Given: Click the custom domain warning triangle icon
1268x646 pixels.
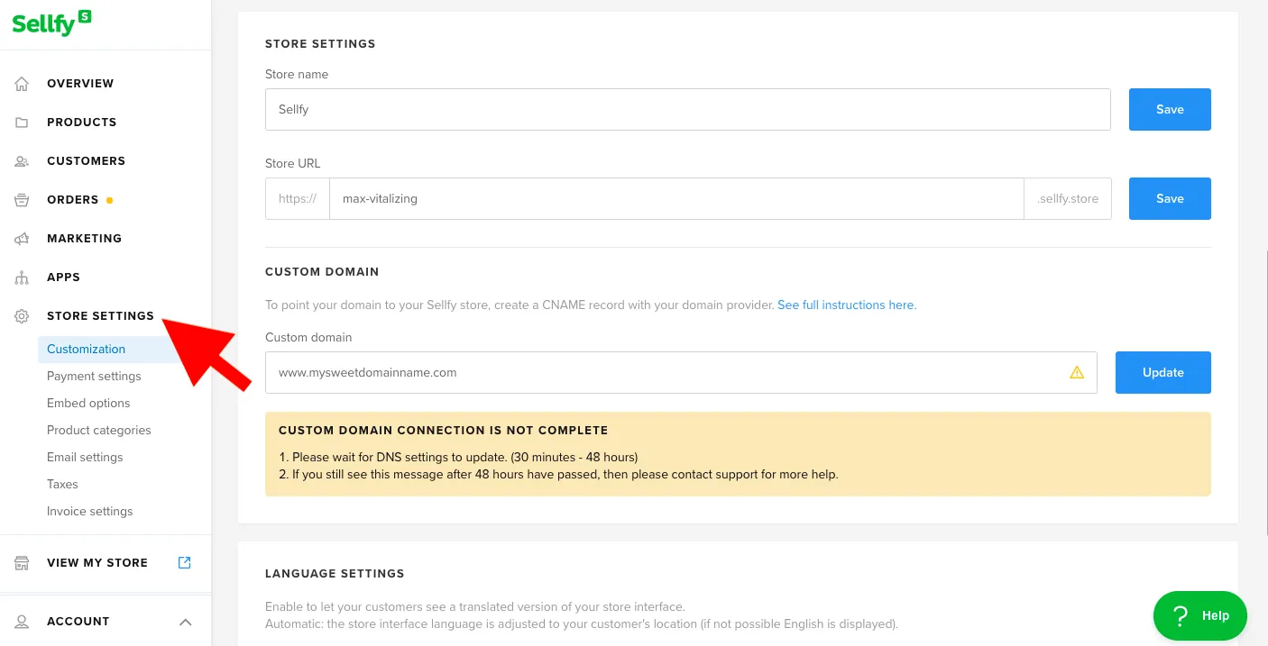Looking at the screenshot, I should click(x=1076, y=372).
